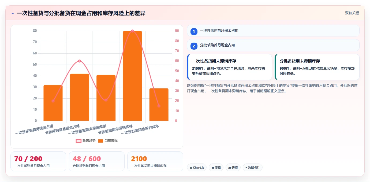This screenshot has height=182, width=370.
Task: Click the axis label 分批备货期末滞销库存
Action: [x=115, y=129]
